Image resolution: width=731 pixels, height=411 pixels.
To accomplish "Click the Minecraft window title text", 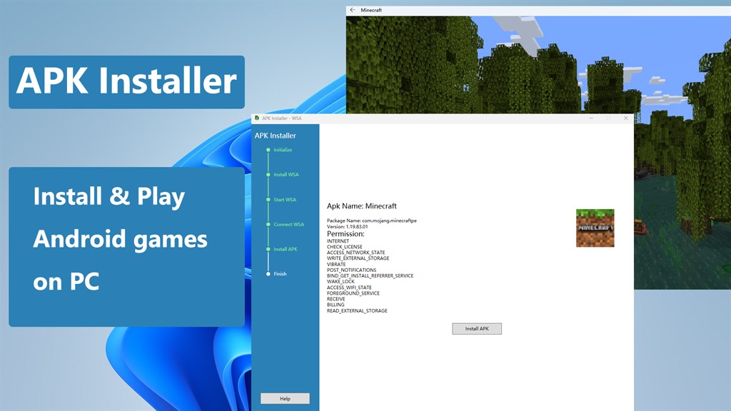I will tap(371, 10).
